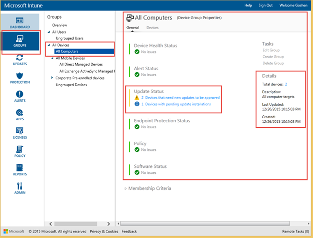The image size is (313, 238).
Task: Click the All Computers device group icon
Action: [x=130, y=18]
